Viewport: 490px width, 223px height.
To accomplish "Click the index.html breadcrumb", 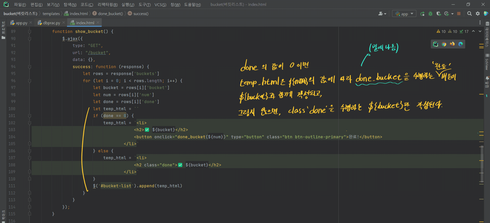I will pos(76,14).
